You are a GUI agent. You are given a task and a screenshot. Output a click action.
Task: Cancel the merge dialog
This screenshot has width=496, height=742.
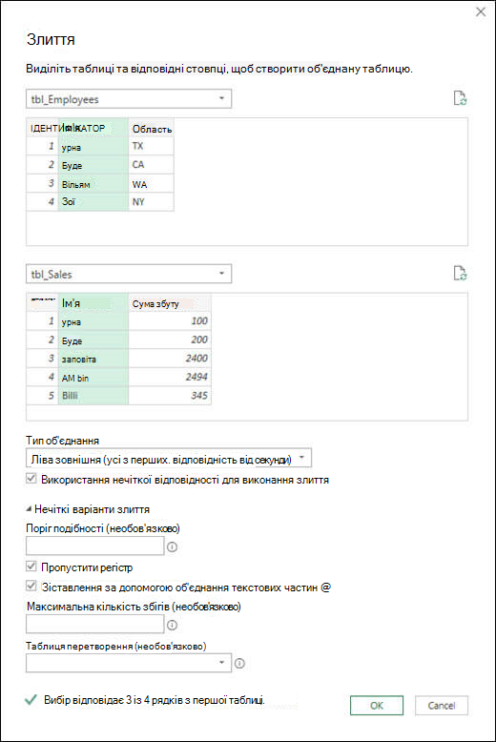(442, 706)
